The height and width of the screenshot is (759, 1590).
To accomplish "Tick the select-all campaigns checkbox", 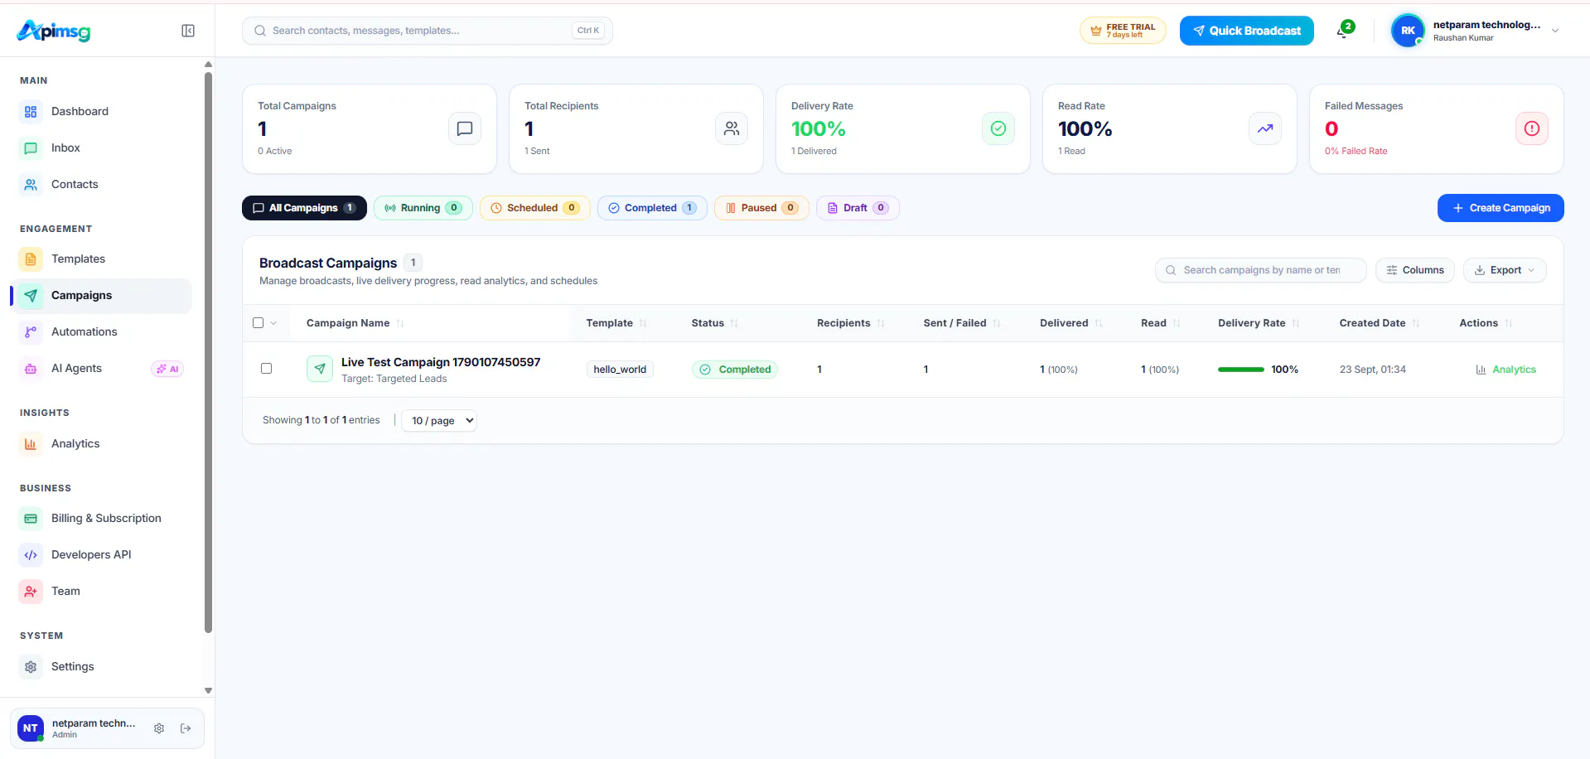I will click(259, 323).
